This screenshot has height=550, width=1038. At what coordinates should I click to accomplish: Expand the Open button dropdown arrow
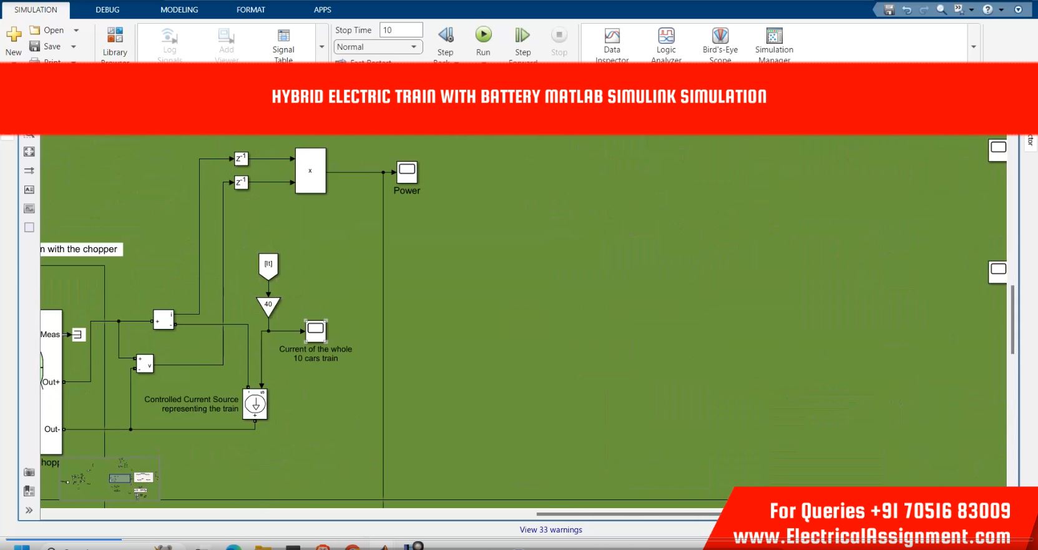tap(76, 30)
